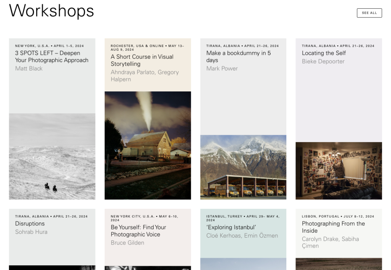Click photographer name Matt Black
Screen dimensions: 391x270
[29, 69]
